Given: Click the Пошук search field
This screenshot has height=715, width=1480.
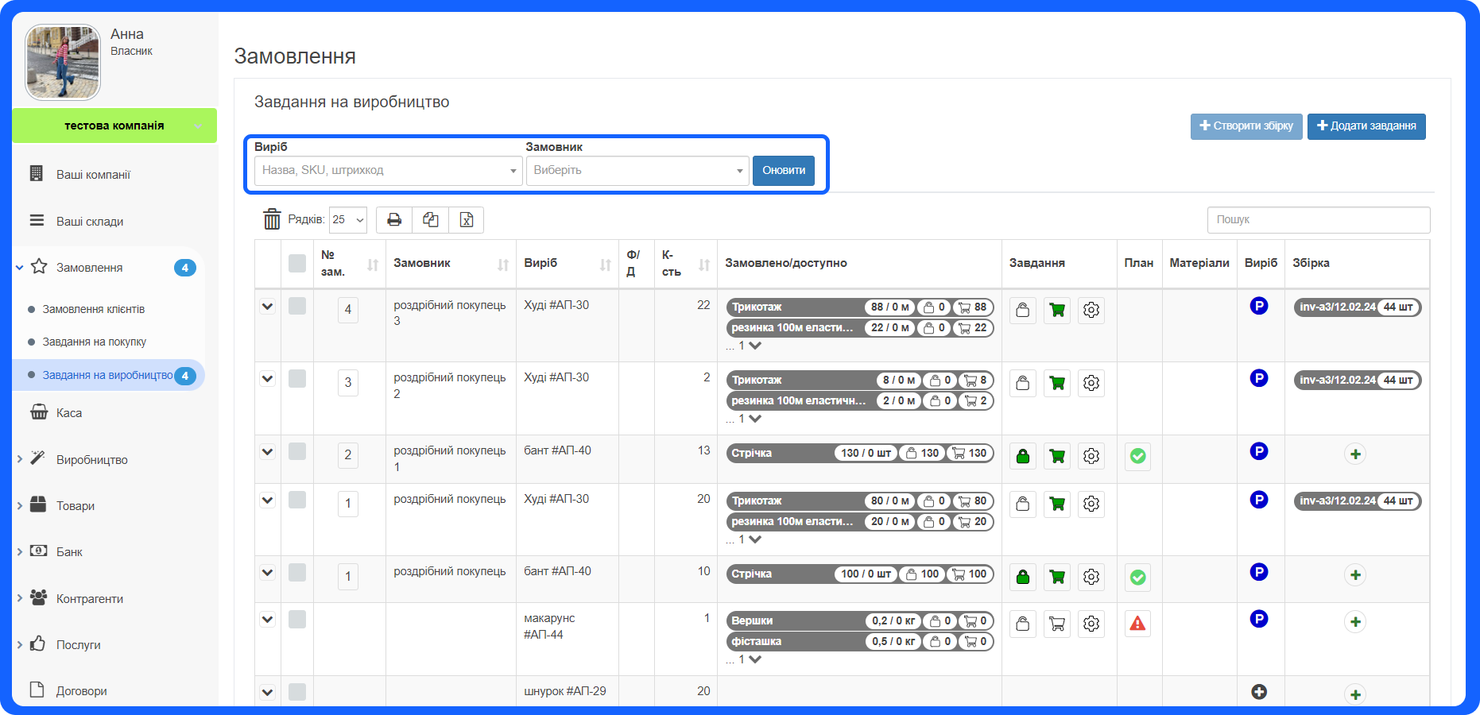Looking at the screenshot, I should click(1318, 220).
